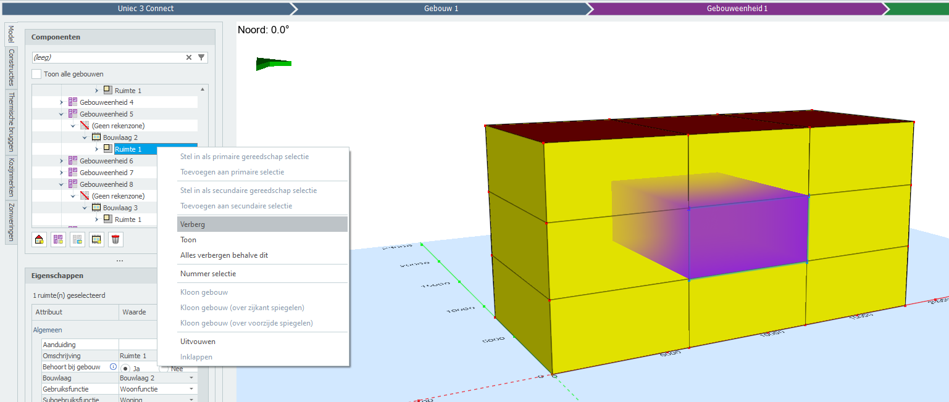Enable Toon alle gebouwen checkbox

[x=37, y=74]
